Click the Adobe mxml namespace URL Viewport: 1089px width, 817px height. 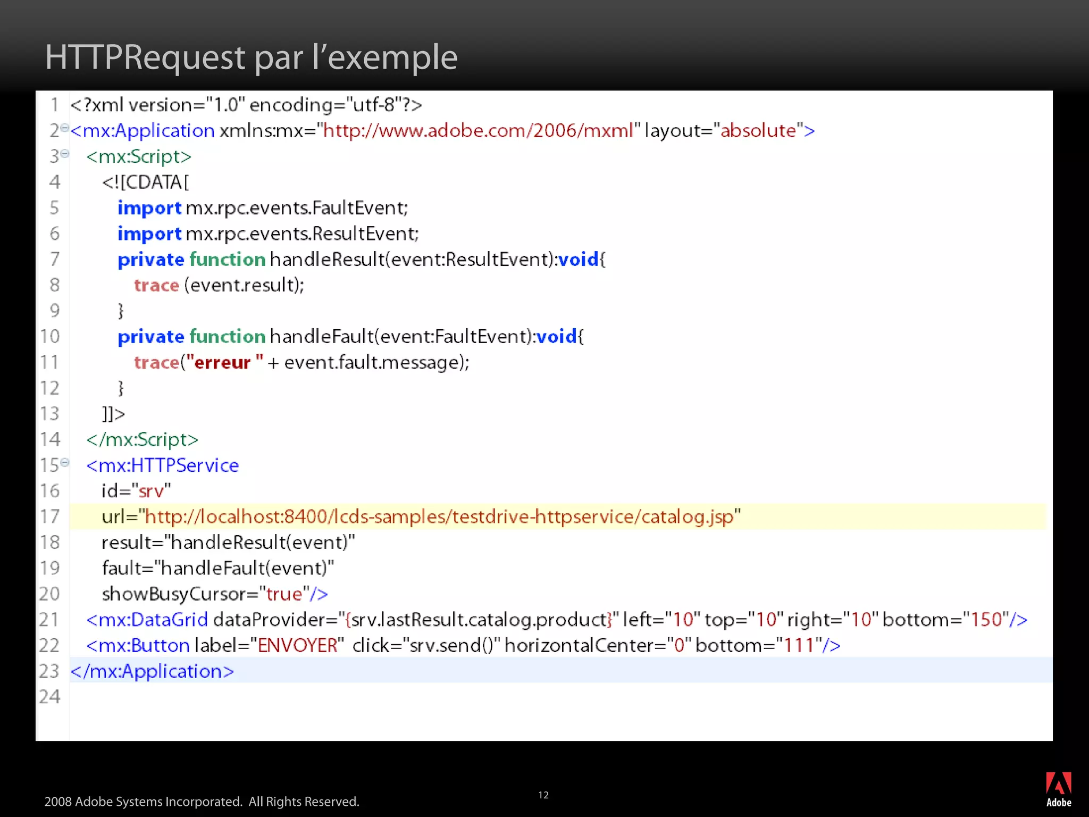pyautogui.click(x=478, y=130)
